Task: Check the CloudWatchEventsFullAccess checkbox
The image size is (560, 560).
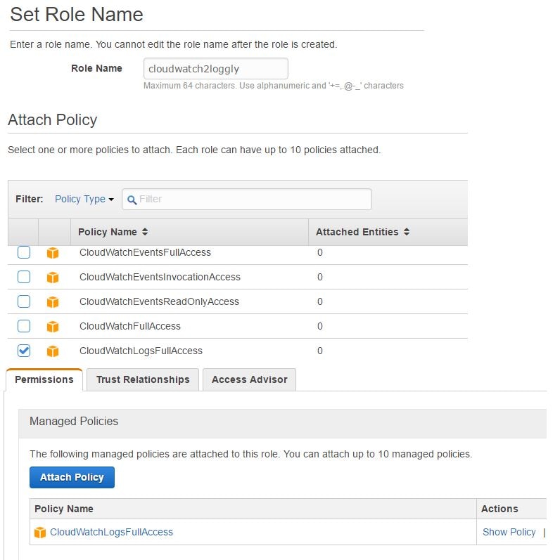Action: coord(24,252)
